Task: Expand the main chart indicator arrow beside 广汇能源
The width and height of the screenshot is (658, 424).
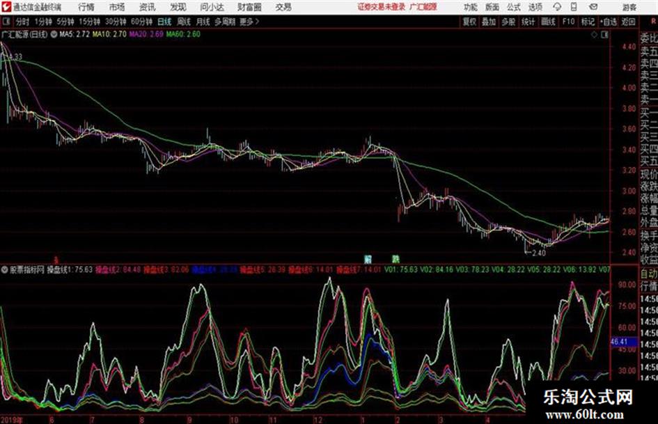Action: point(54,34)
